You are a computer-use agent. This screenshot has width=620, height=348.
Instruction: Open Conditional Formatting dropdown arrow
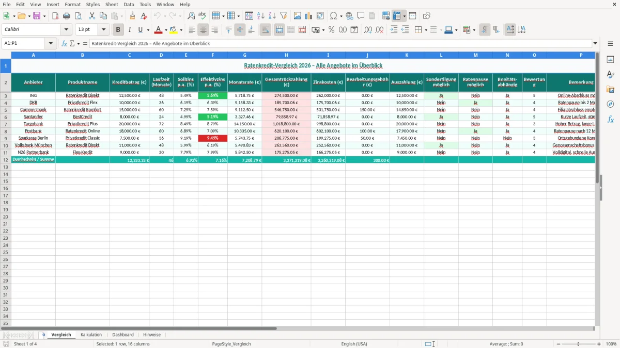[x=474, y=30]
